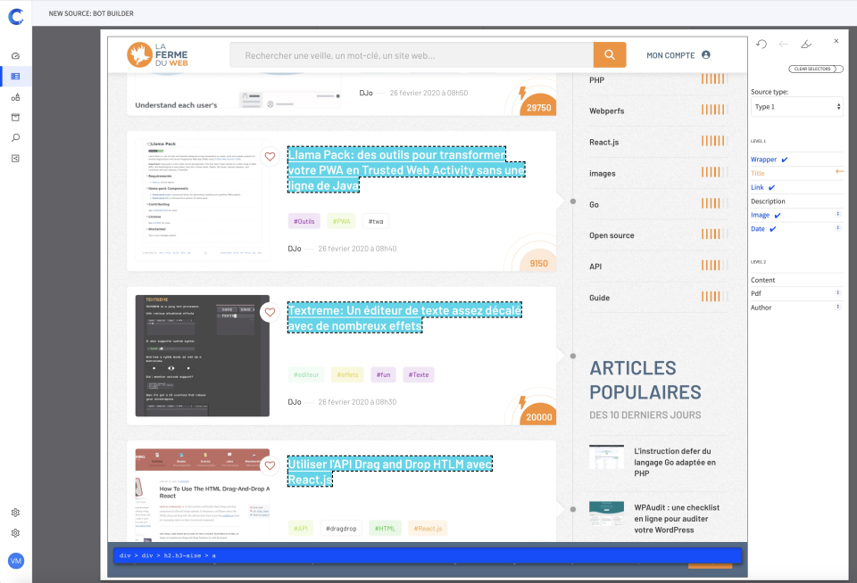Click the Open source category bar meter
The width and height of the screenshot is (857, 583).
(714, 234)
